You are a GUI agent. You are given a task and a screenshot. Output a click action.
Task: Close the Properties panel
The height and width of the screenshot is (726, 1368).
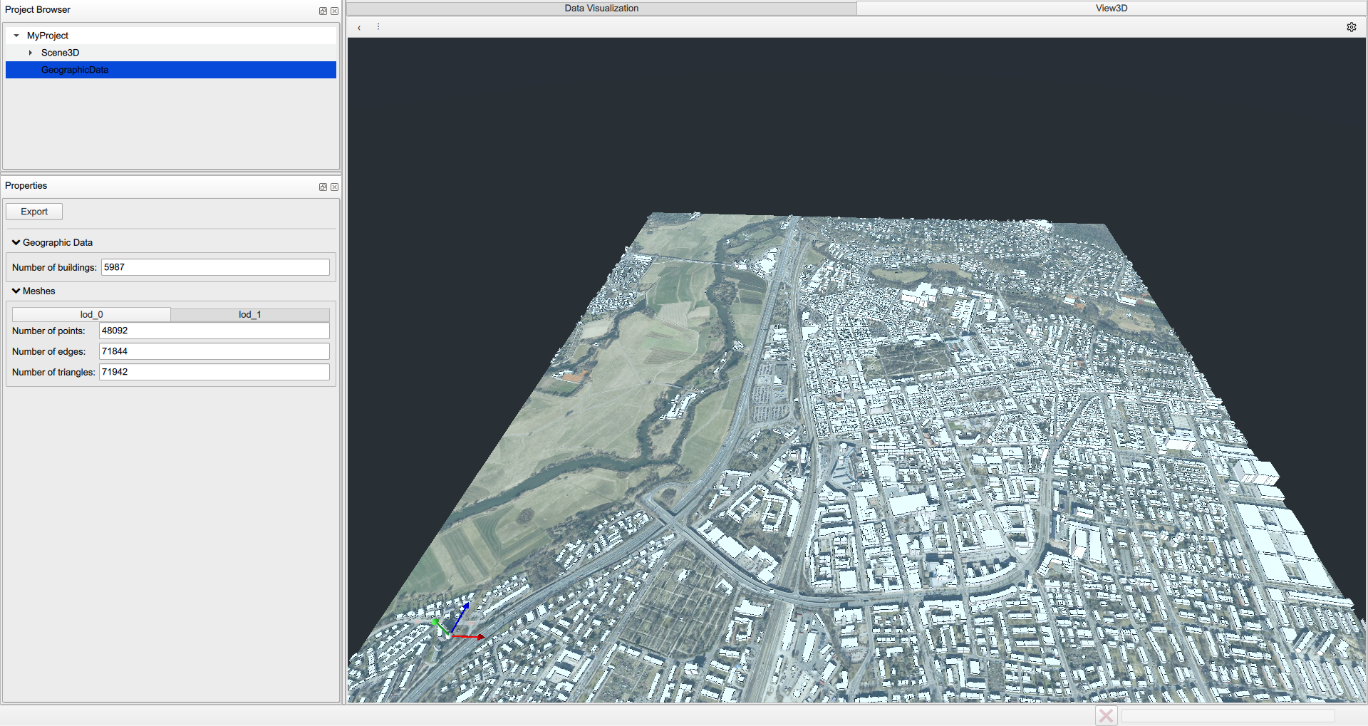(x=334, y=187)
